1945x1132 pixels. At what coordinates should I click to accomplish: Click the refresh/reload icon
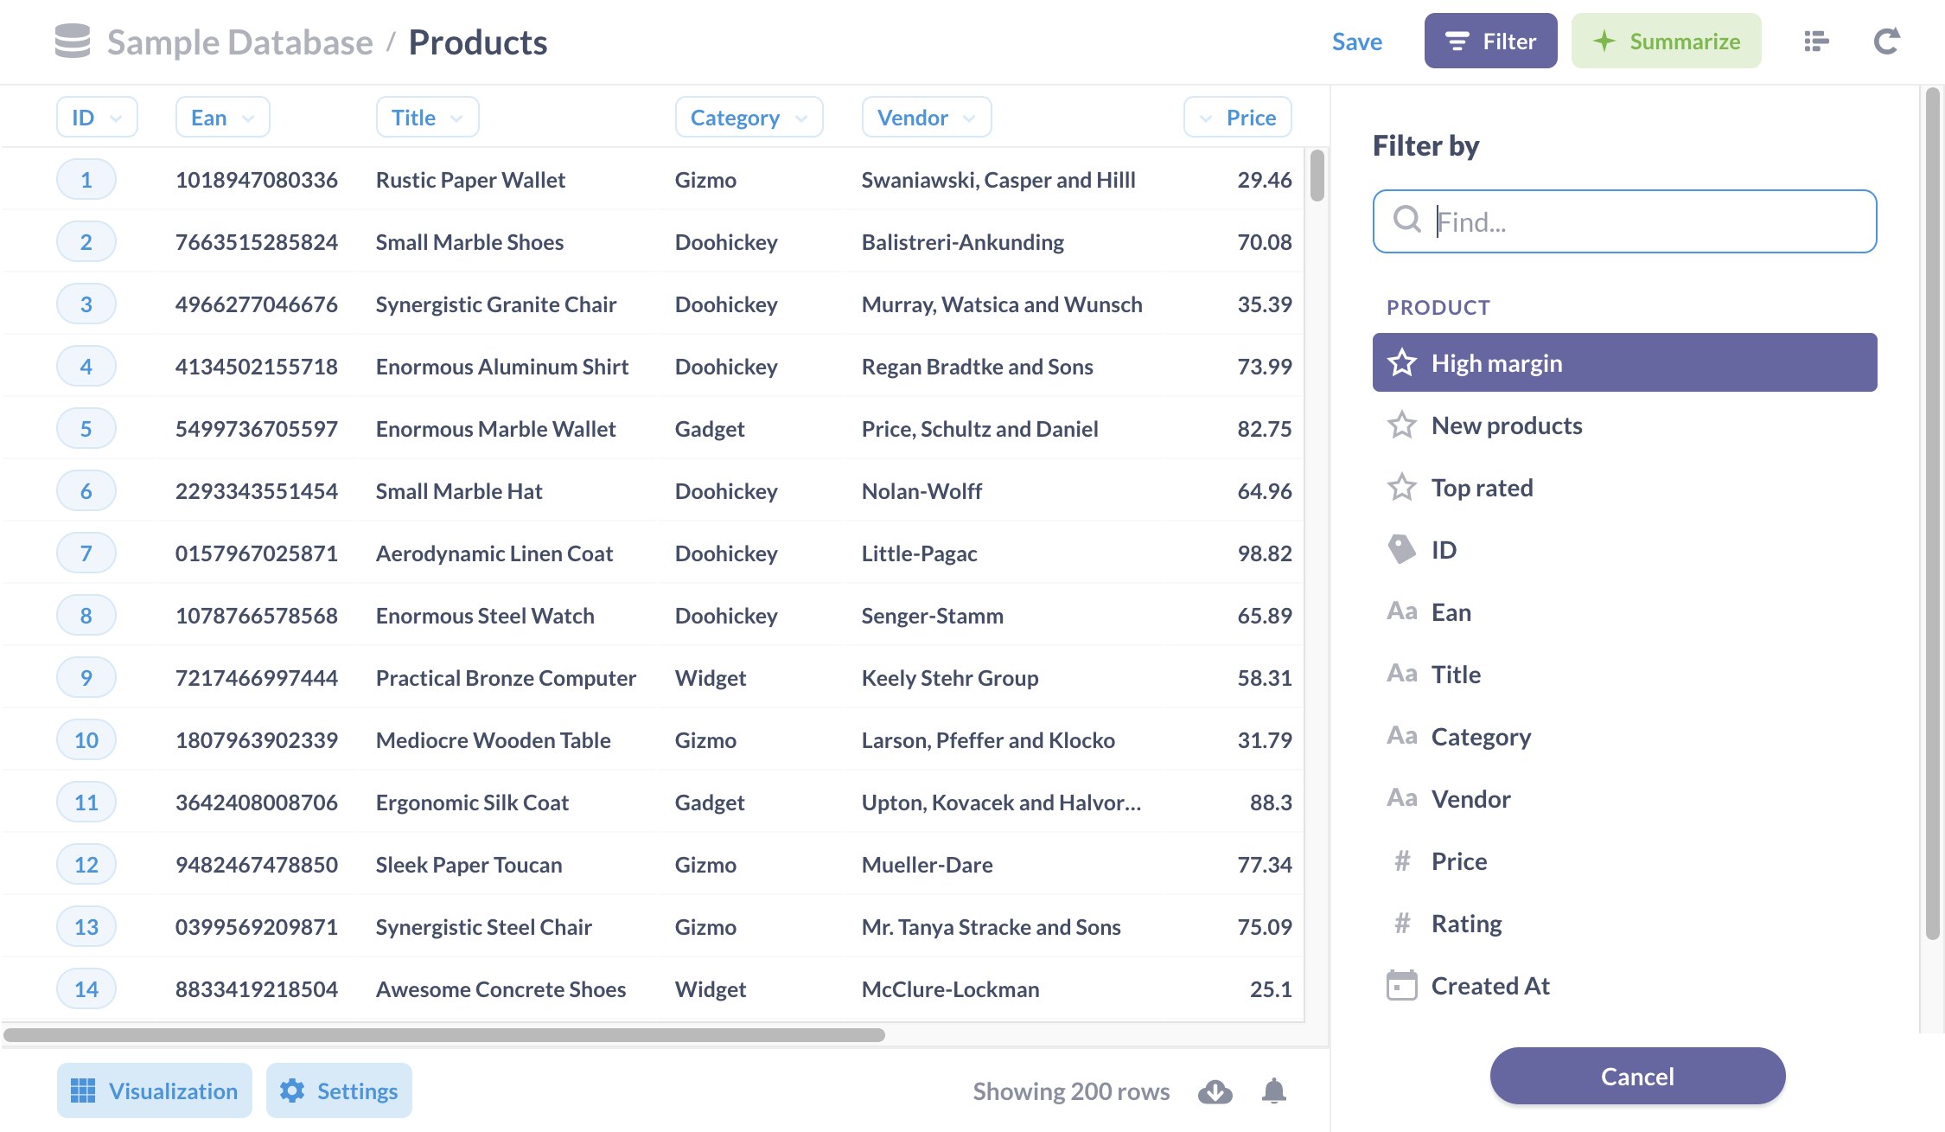pyautogui.click(x=1887, y=41)
